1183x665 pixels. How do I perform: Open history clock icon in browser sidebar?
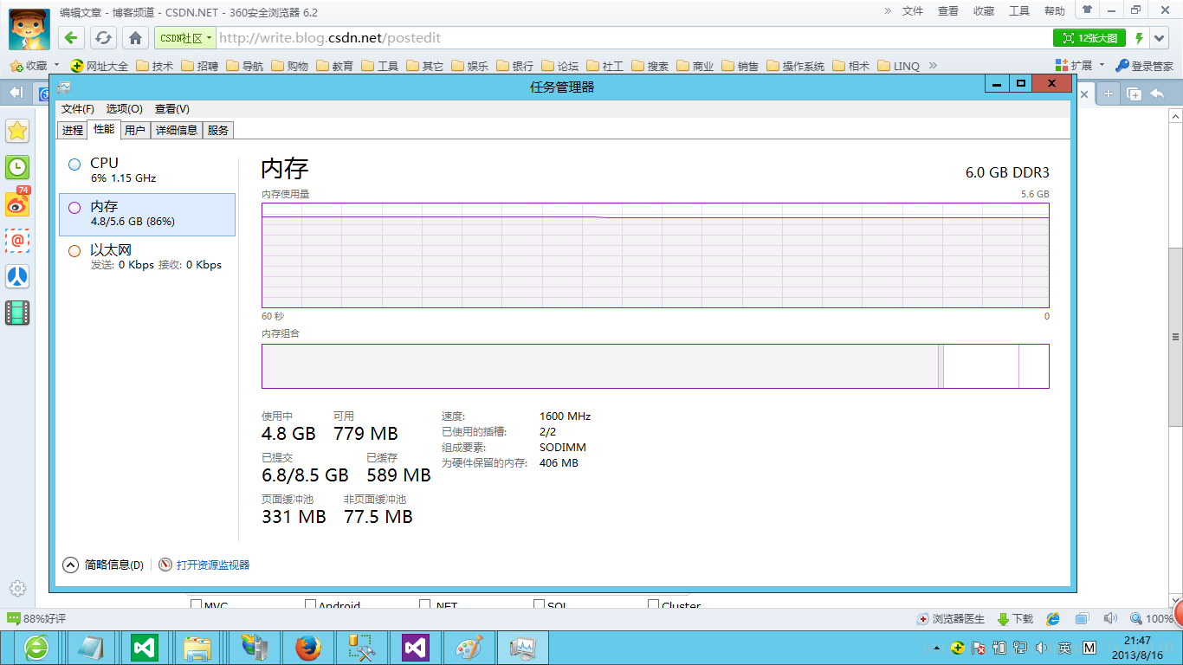tap(17, 167)
